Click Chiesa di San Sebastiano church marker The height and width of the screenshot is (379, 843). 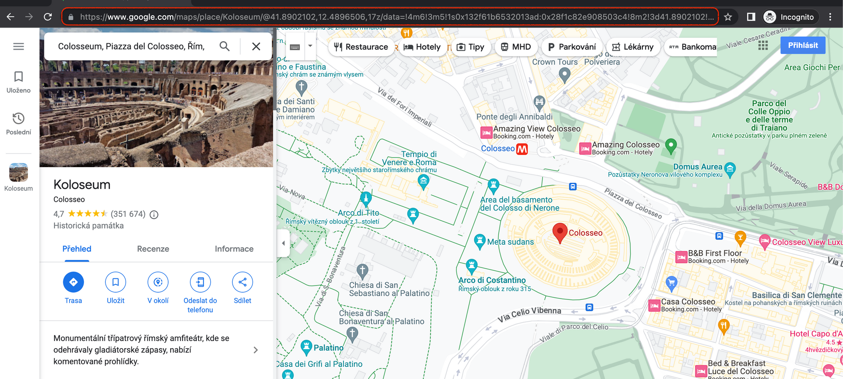click(362, 271)
